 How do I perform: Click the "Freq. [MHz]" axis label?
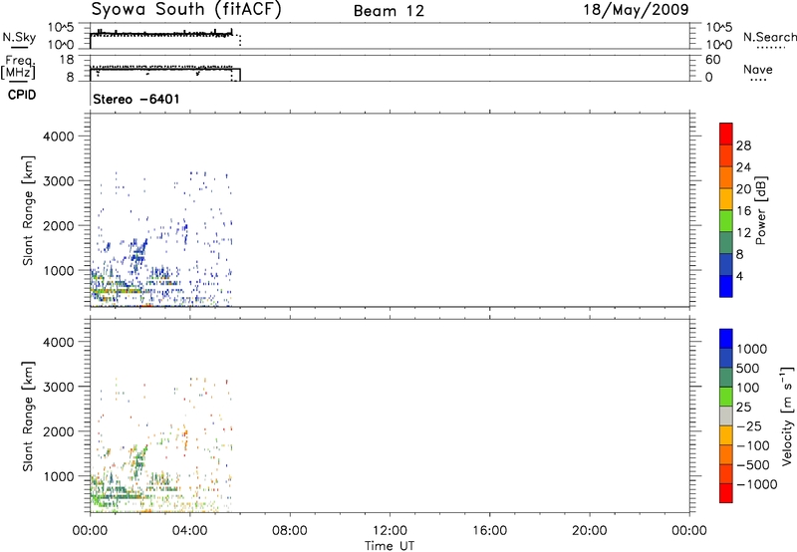pyautogui.click(x=18, y=68)
